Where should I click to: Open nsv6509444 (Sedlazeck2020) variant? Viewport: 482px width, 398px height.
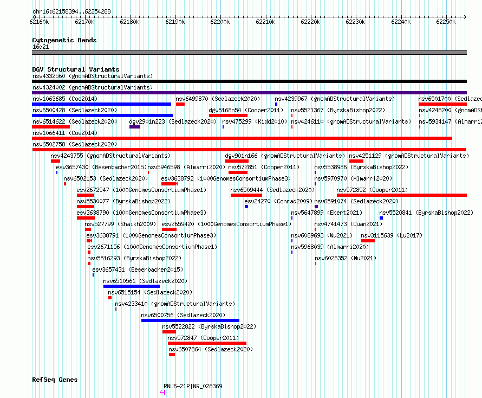coord(272,190)
